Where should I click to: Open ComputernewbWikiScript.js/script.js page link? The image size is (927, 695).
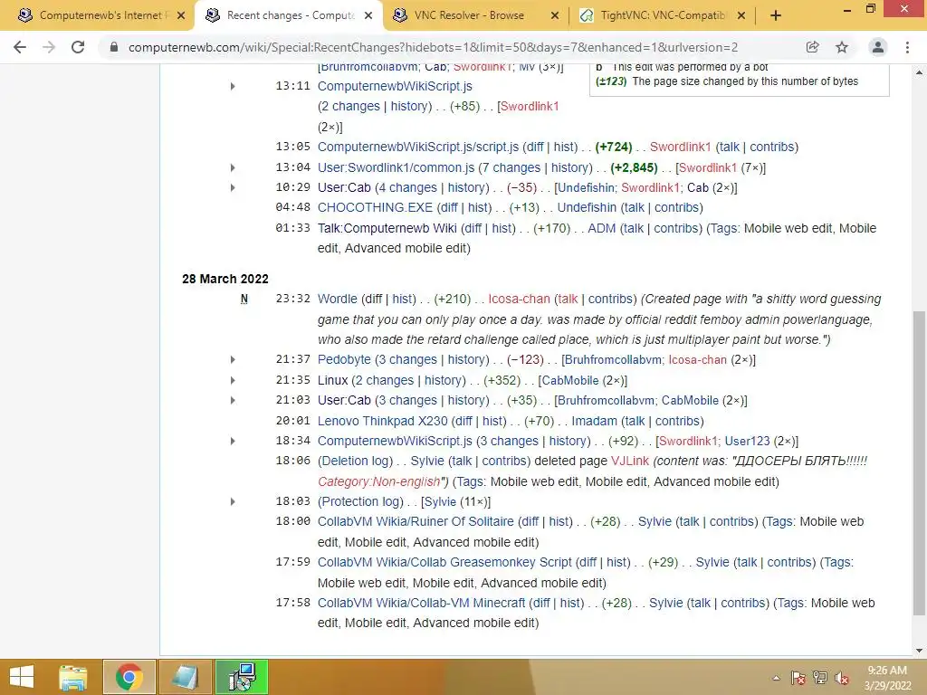(x=418, y=148)
